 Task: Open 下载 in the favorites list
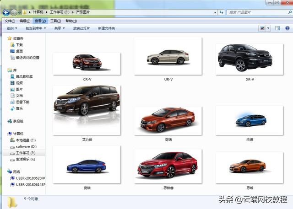pos(19,45)
